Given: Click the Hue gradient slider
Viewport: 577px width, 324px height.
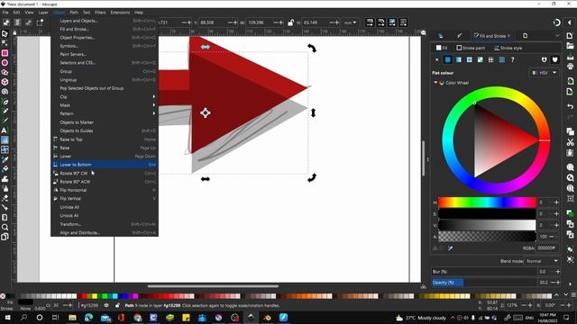Looking at the screenshot, I should pyautogui.click(x=487, y=202).
